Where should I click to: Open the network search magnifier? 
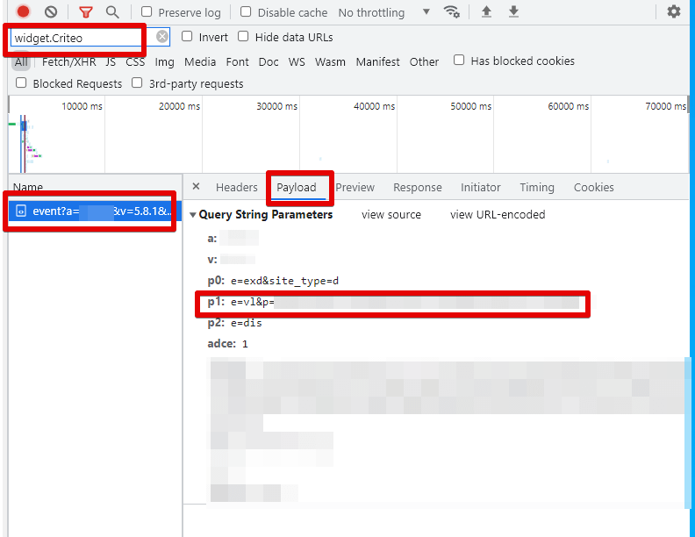pos(112,12)
